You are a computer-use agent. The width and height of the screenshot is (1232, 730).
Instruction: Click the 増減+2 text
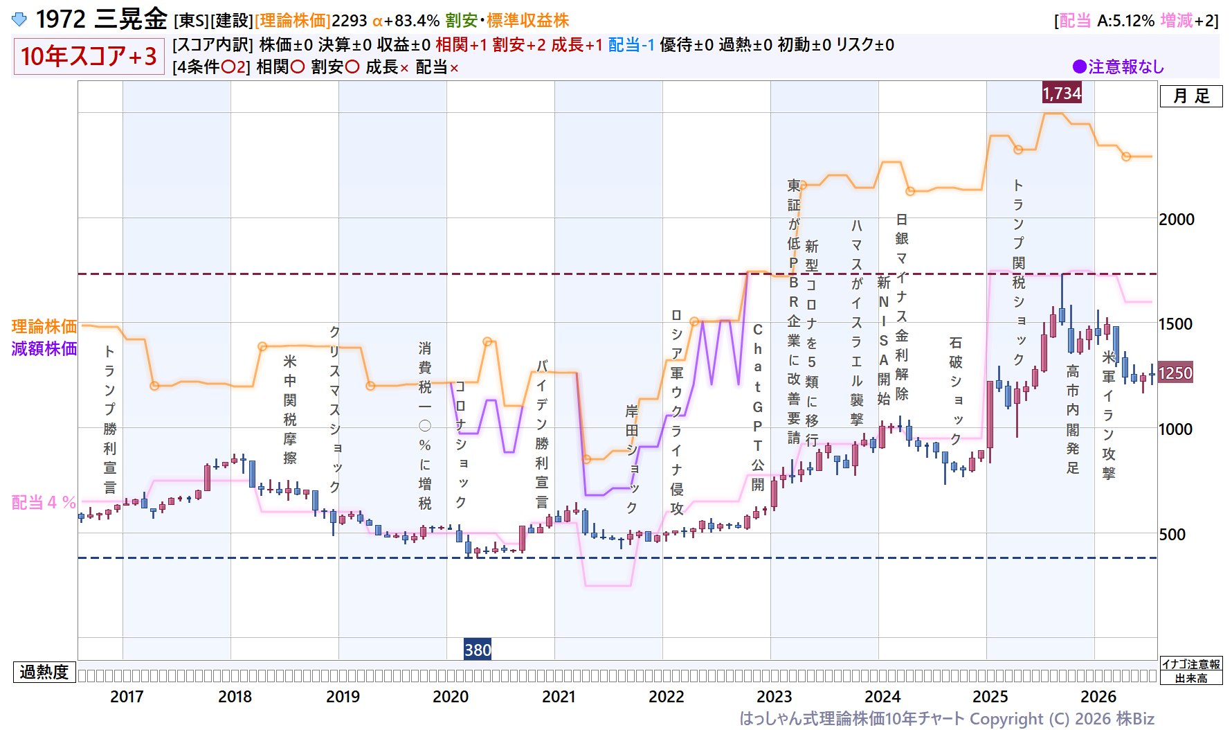tap(1186, 21)
